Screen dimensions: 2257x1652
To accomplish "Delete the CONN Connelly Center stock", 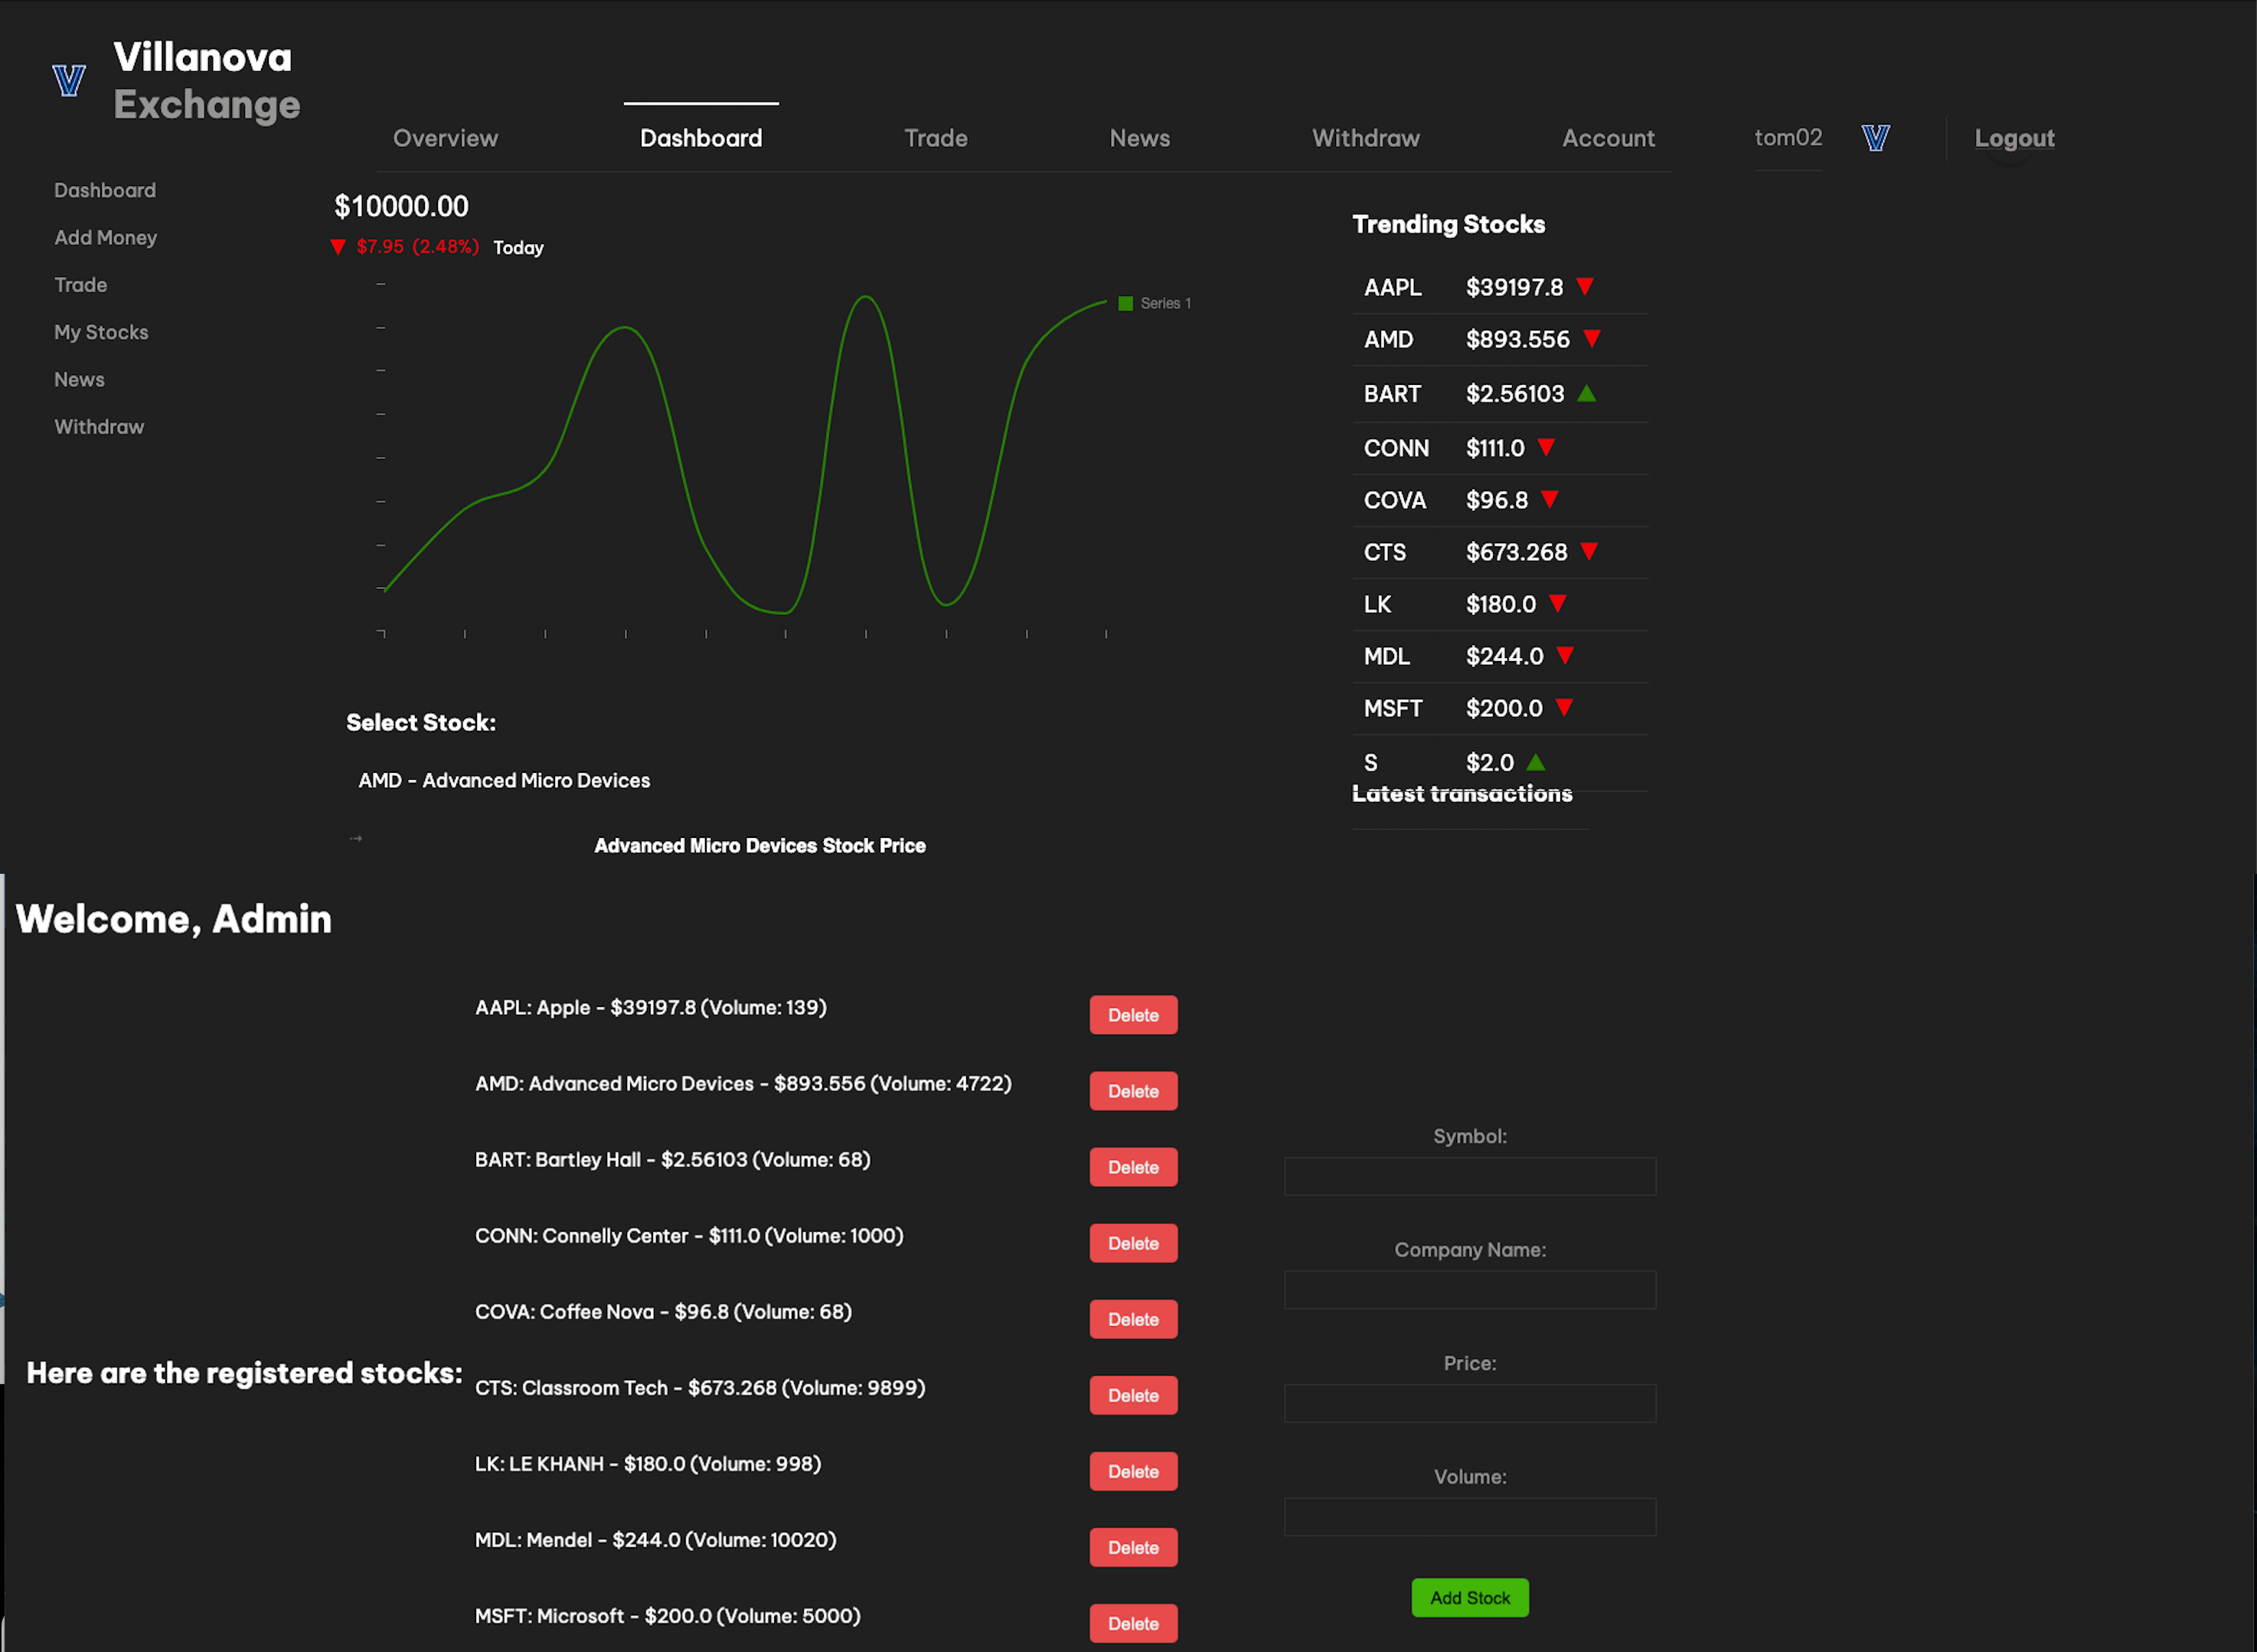I will tap(1134, 1243).
